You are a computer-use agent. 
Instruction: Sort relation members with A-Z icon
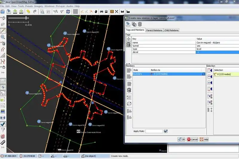(129, 97)
